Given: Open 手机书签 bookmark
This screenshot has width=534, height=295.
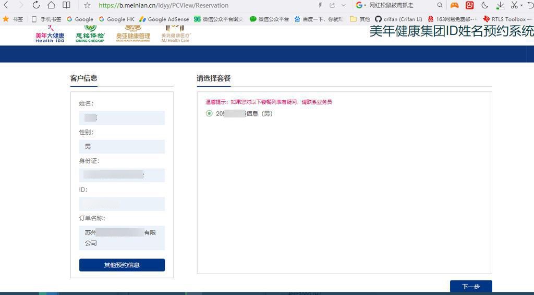Looking at the screenshot, I should [x=46, y=19].
